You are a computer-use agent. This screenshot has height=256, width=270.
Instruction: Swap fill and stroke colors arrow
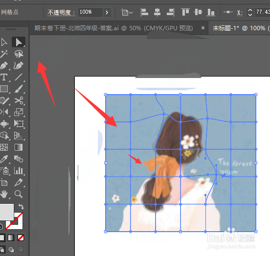pyautogui.click(x=21, y=206)
